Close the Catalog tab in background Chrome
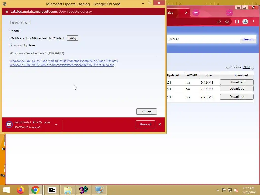 (186, 13)
